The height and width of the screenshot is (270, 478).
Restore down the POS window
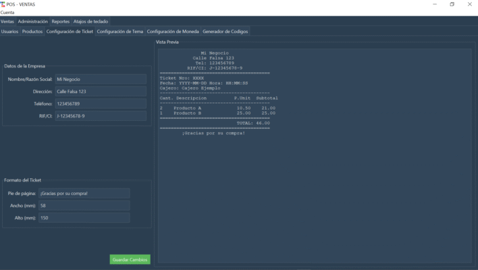452,4
